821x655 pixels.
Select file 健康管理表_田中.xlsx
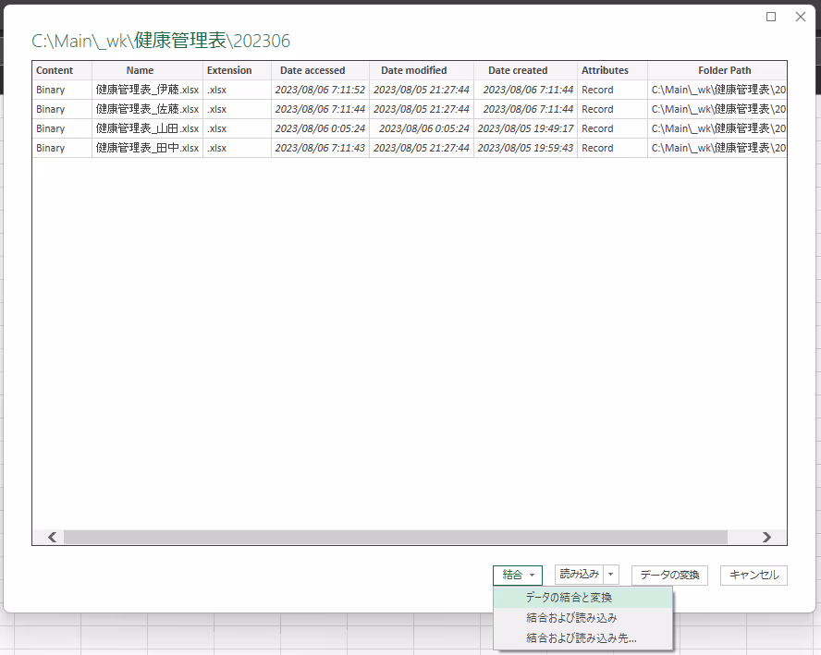[147, 148]
